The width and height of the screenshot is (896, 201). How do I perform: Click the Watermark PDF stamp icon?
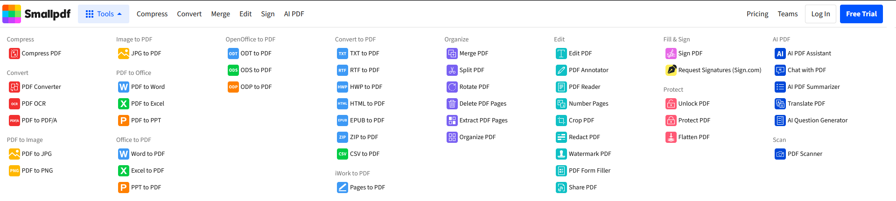coord(561,154)
